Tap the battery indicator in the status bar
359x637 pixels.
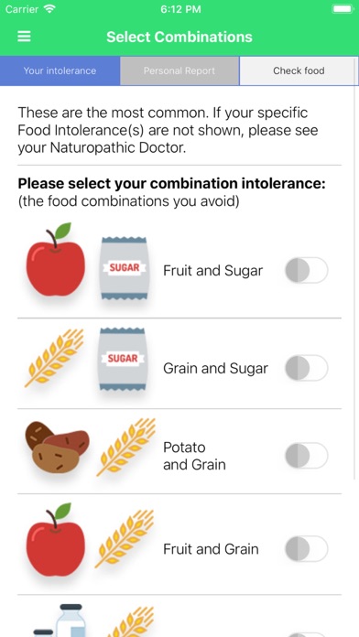point(343,9)
